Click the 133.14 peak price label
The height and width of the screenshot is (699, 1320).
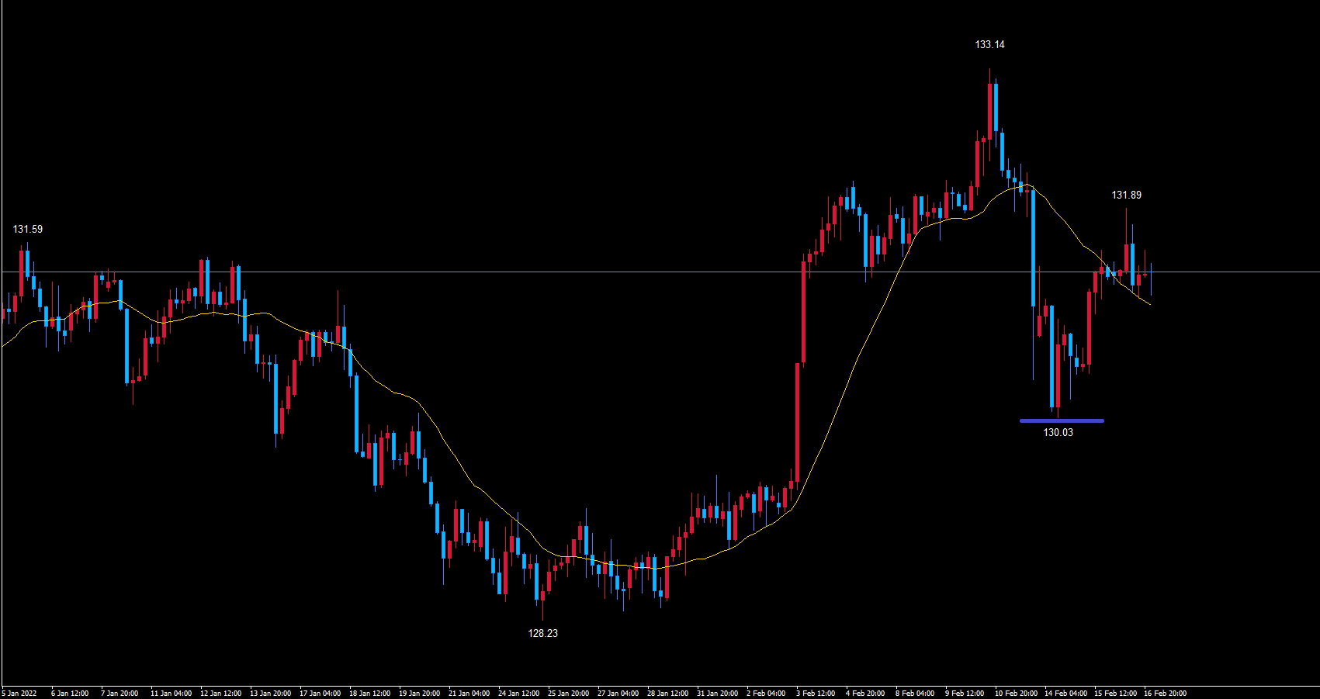(989, 45)
